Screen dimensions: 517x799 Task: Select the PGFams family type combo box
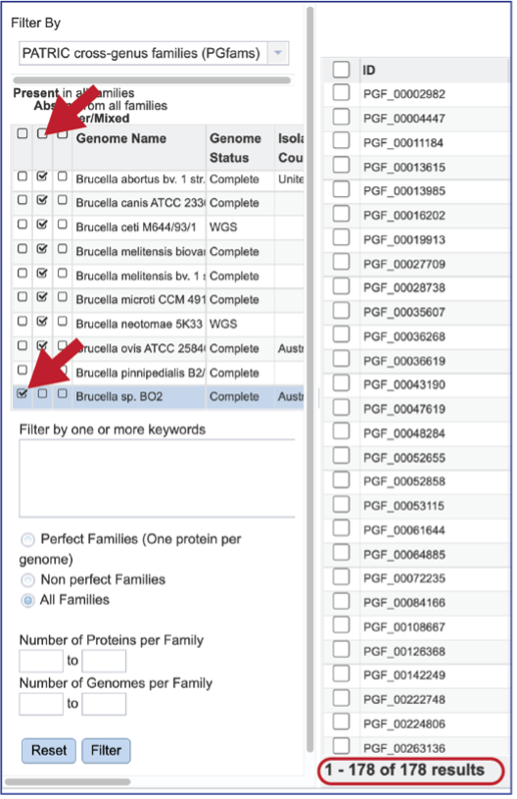point(154,53)
